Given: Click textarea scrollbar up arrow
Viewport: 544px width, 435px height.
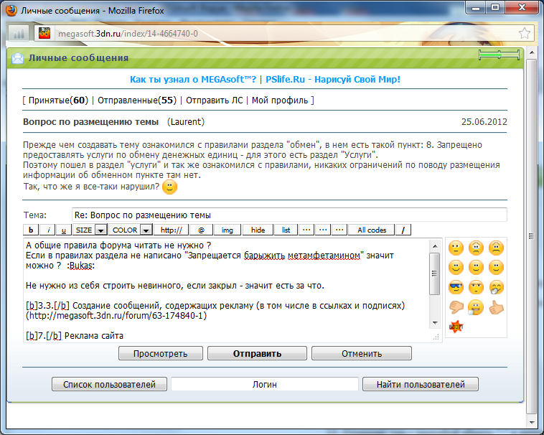Looking at the screenshot, I should pyautogui.click(x=435, y=246).
